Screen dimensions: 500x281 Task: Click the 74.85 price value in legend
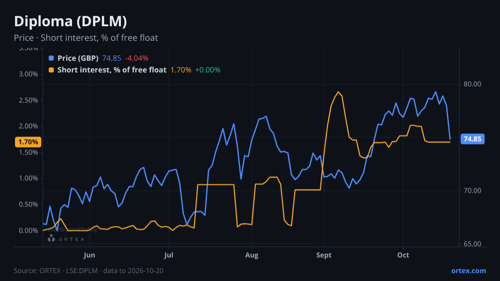pos(112,58)
